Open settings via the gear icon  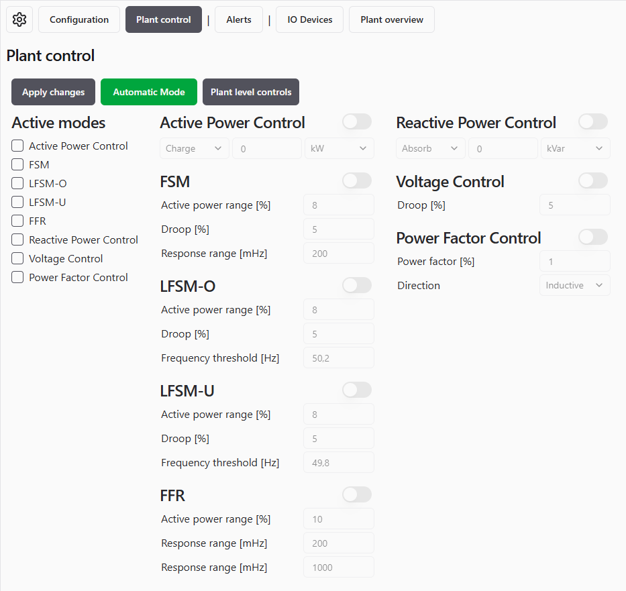[x=19, y=19]
